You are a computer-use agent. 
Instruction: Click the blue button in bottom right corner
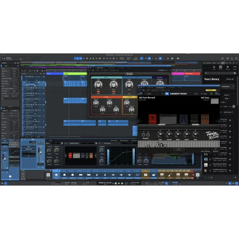click(x=236, y=183)
